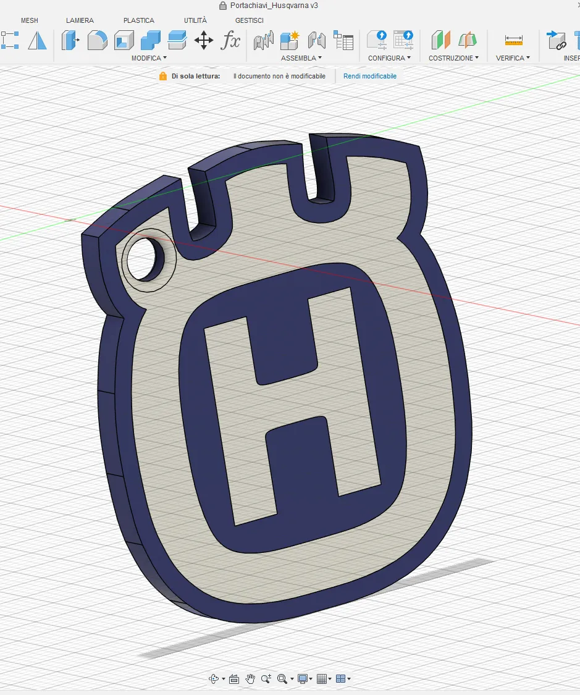Activate the Move/Copy arrows tool

point(204,41)
